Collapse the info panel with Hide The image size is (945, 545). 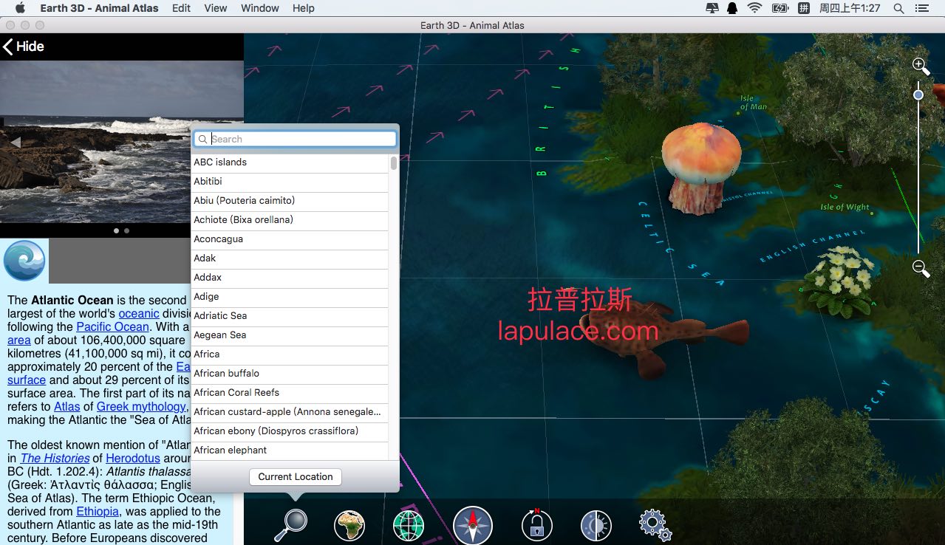pyautogui.click(x=24, y=47)
